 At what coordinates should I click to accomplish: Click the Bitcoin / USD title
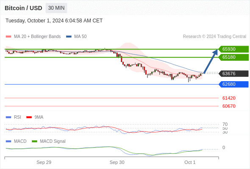click(x=23, y=8)
